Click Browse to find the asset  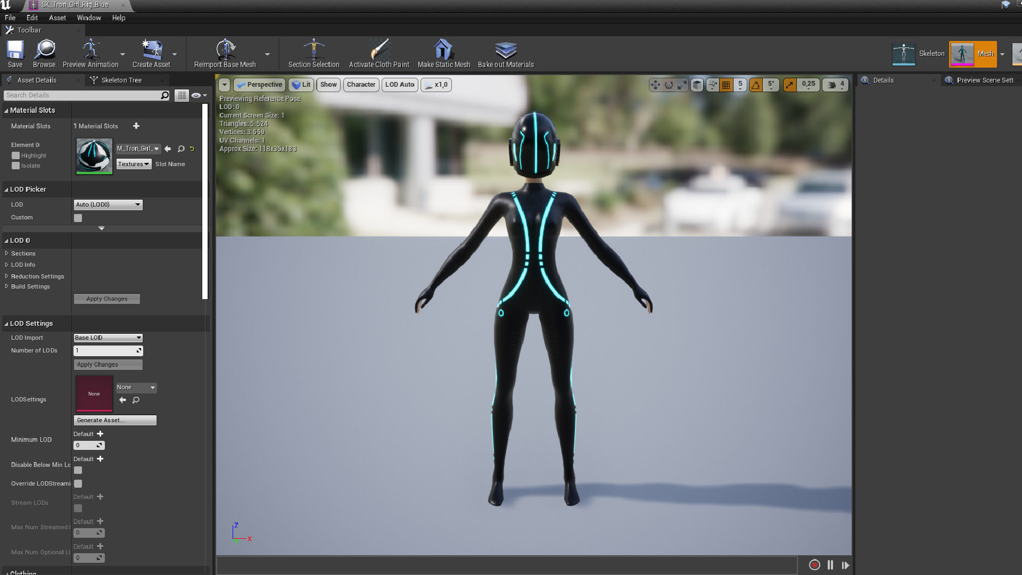(x=44, y=53)
